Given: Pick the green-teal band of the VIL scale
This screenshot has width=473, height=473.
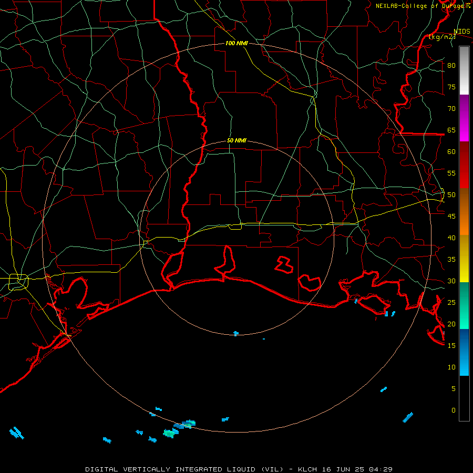Looking at the screenshot, I should click(x=464, y=305).
